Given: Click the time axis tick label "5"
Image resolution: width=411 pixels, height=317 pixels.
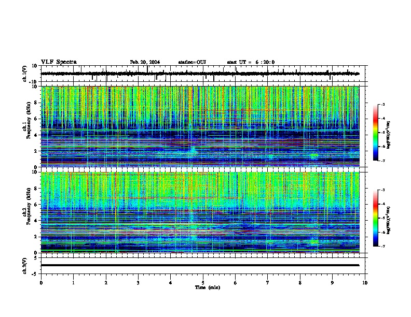Looking at the screenshot, I should (x=203, y=283).
